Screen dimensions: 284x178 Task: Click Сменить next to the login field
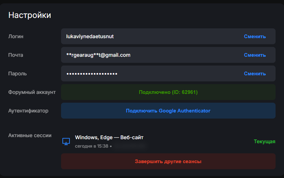[255, 36]
